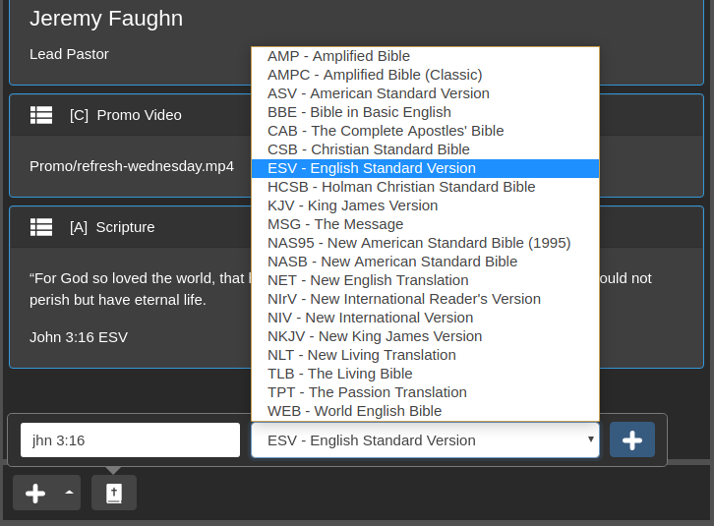714x526 pixels.
Task: Click the Jeremy Faughn name heading
Action: tap(106, 19)
